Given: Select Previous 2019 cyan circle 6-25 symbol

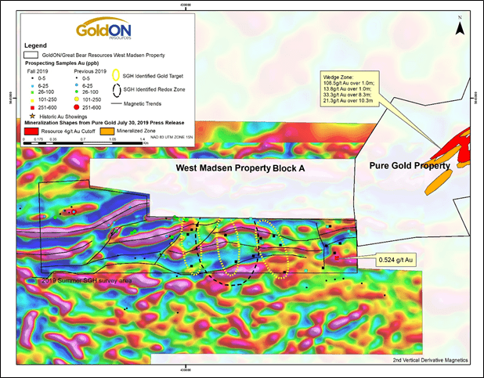Looking at the screenshot, I should point(77,85).
